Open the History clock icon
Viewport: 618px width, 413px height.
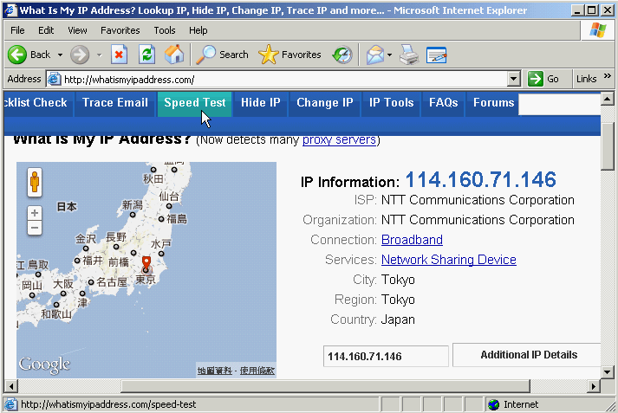[342, 55]
